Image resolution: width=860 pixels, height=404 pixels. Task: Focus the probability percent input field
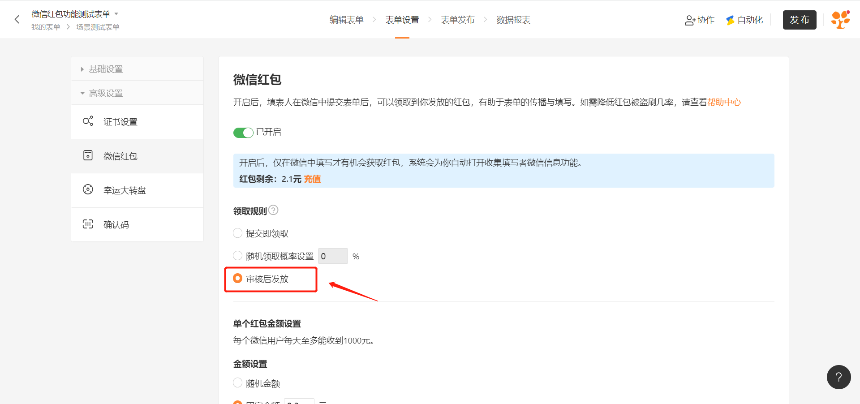tap(333, 256)
